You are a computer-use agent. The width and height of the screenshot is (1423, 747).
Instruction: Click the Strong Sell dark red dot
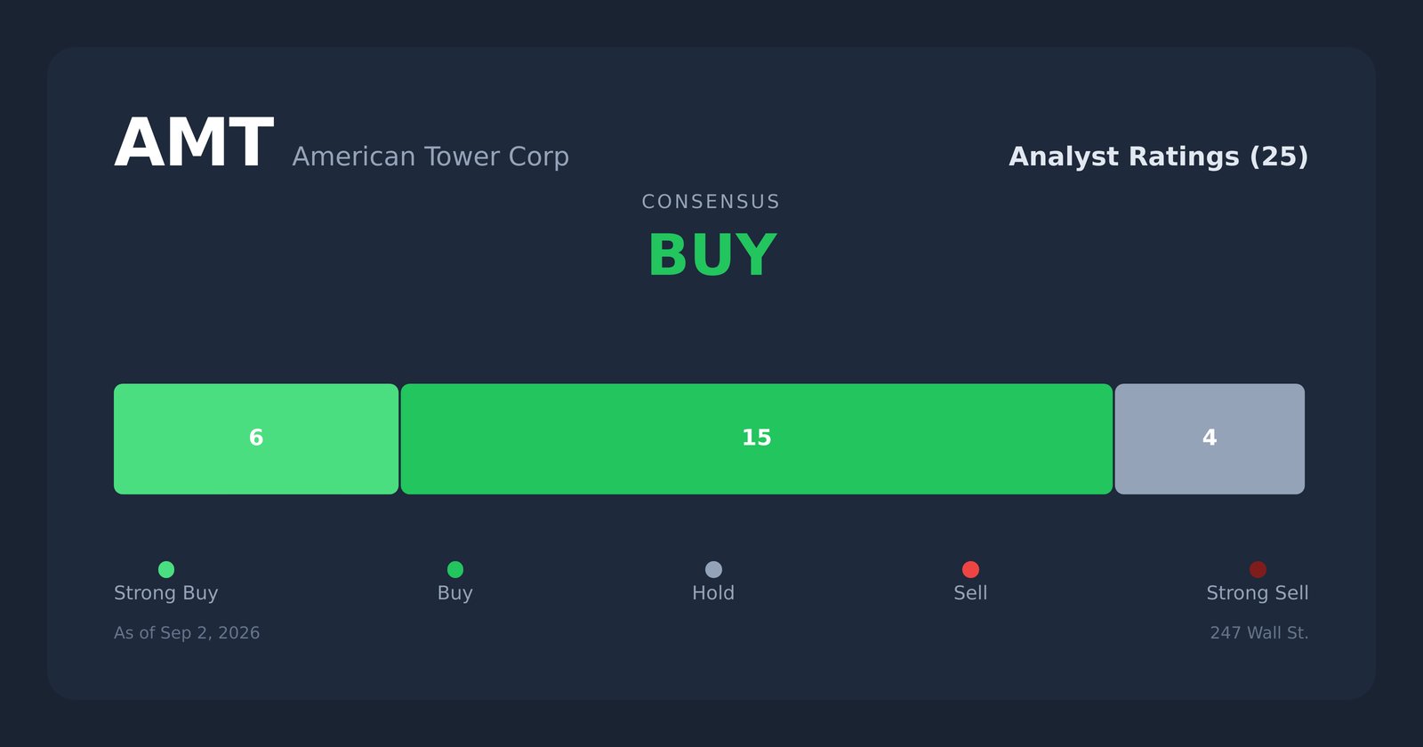point(1258,569)
